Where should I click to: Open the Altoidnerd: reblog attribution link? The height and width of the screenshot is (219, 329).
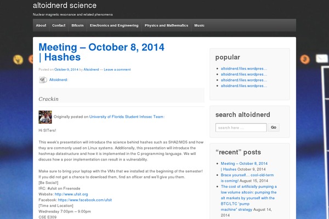pos(59,80)
